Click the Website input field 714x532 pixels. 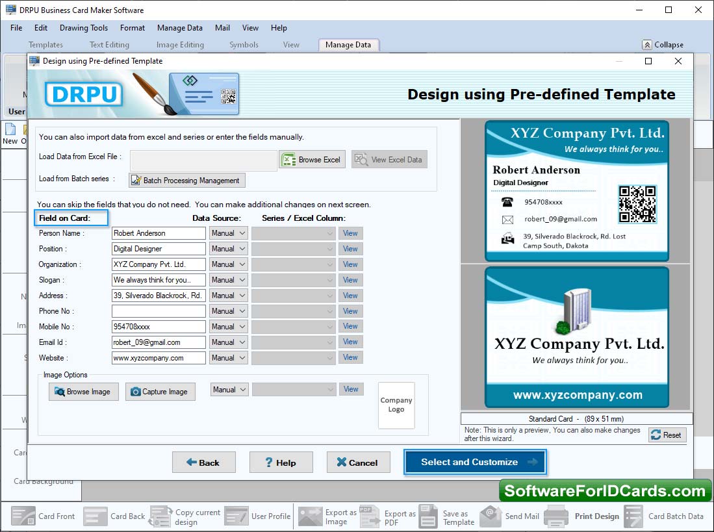159,358
